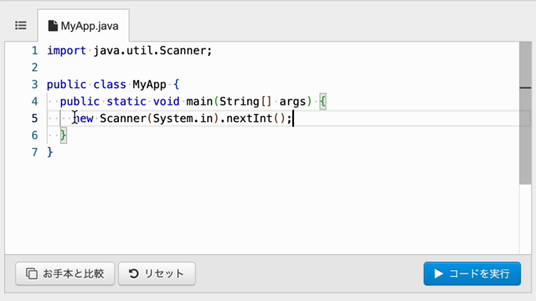Switch to the MyApp.java tab
The image size is (536, 301).
(x=84, y=26)
